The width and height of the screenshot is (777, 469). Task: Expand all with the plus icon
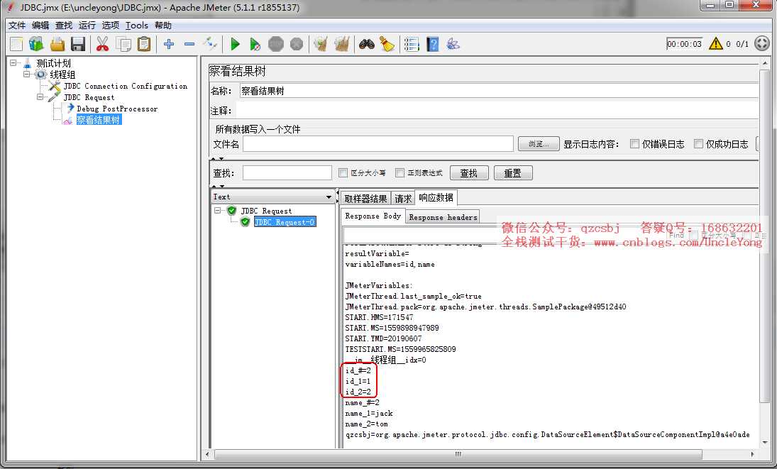(168, 44)
